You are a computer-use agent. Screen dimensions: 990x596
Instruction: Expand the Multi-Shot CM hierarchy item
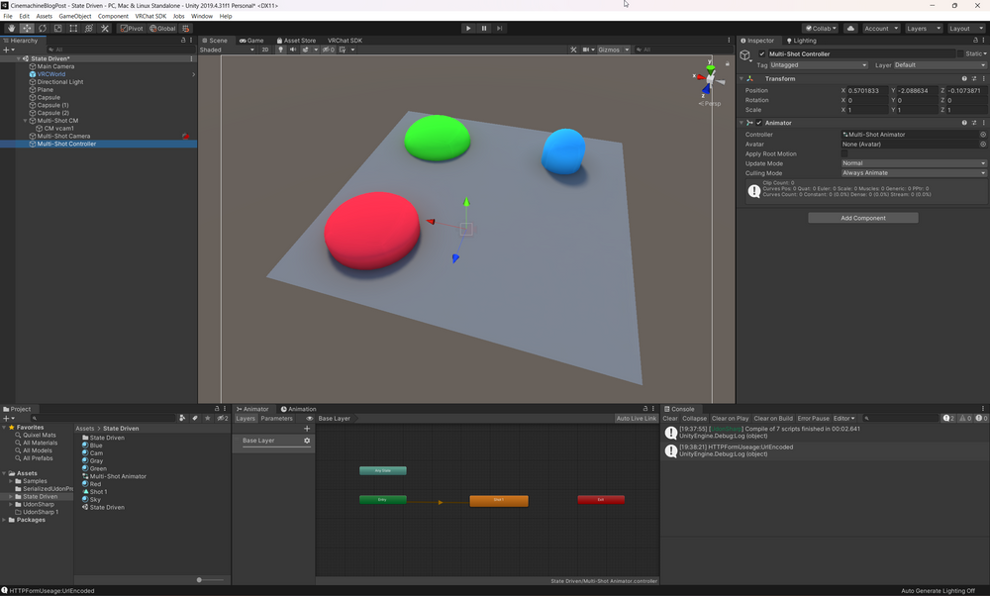[25, 120]
